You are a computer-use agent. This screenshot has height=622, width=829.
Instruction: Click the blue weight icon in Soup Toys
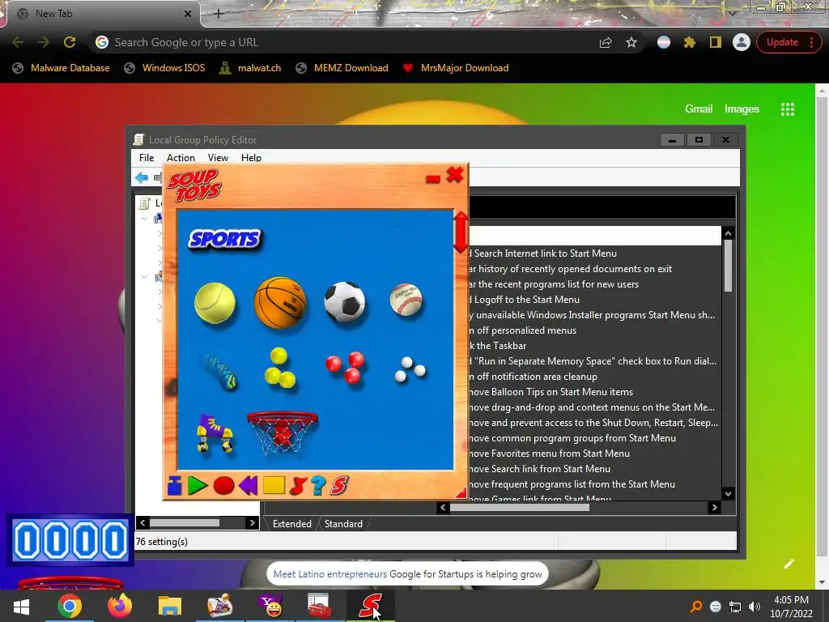[175, 486]
